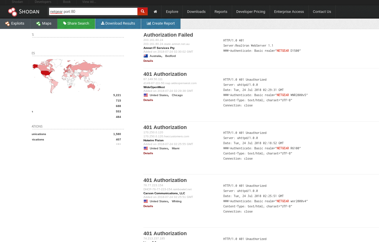Click the Bedford city link
The image size is (379, 242).
[x=170, y=56]
